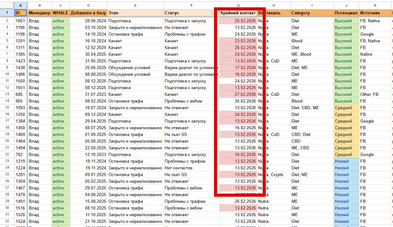Click last contact date 27.02.2026
The width and height of the screenshot is (393, 227).
pos(238,94)
